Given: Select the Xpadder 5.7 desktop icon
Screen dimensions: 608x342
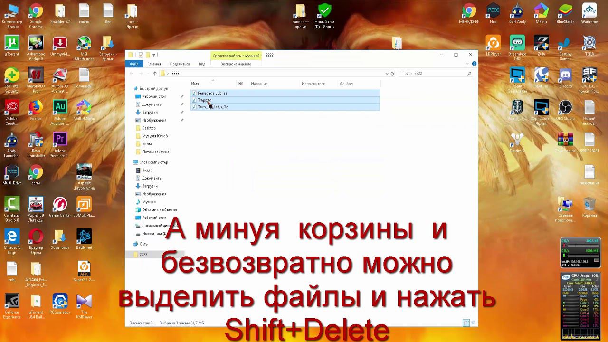Looking at the screenshot, I should (60, 13).
